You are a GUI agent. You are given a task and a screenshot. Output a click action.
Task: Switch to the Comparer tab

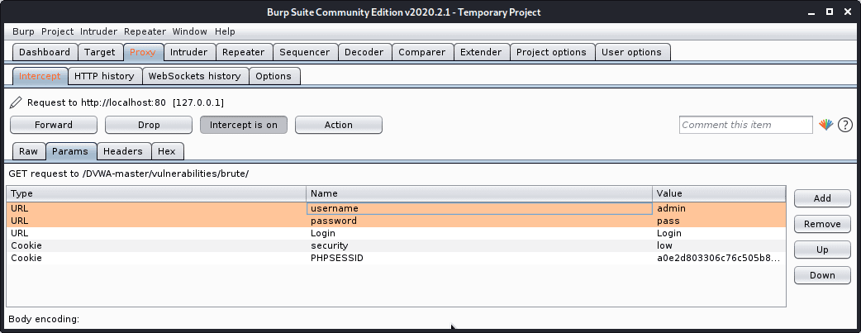pyautogui.click(x=421, y=52)
